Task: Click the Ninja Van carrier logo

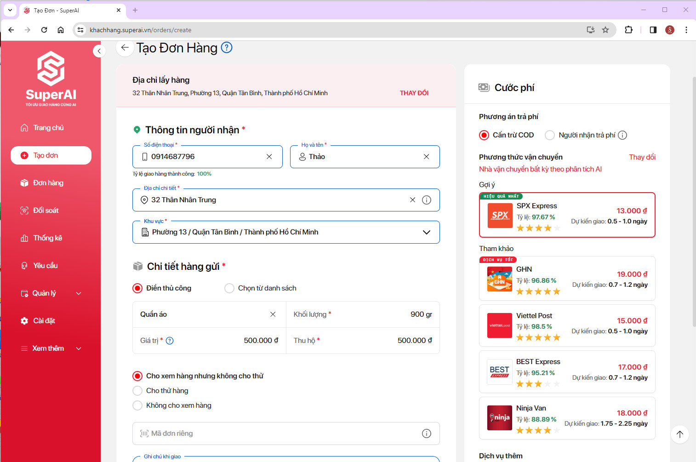Action: pos(500,418)
